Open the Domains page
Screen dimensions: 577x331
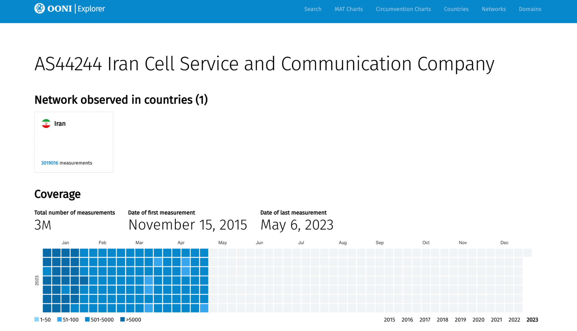coord(530,9)
